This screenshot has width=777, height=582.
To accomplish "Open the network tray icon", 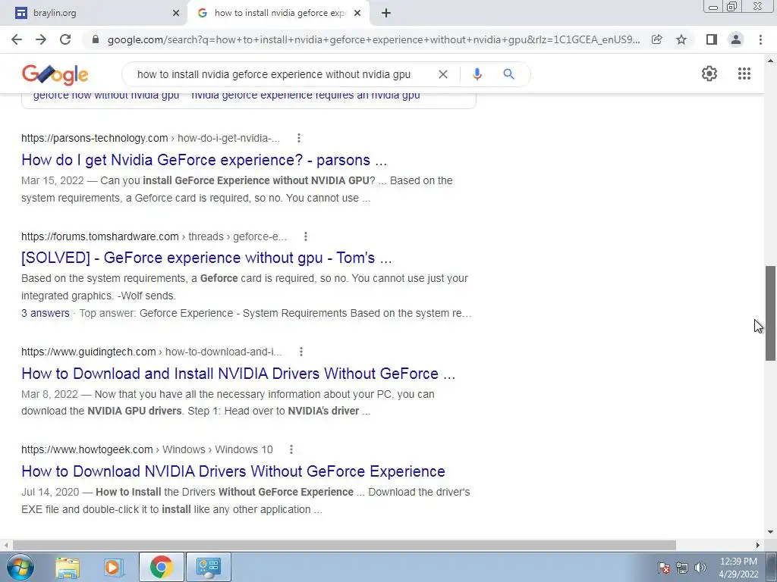I will point(682,568).
